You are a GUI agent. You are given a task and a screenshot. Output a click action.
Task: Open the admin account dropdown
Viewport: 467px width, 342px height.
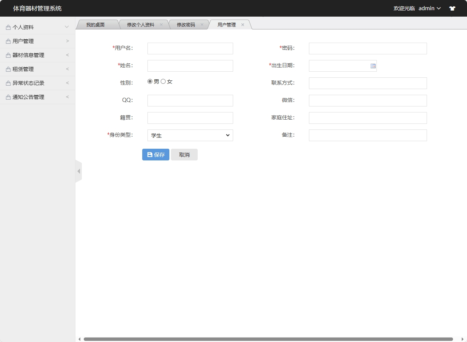(429, 8)
